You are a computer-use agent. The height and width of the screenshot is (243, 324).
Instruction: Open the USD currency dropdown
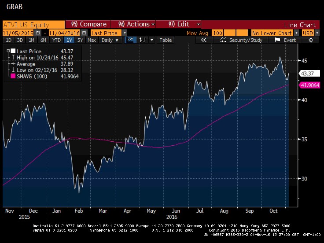click(x=318, y=33)
